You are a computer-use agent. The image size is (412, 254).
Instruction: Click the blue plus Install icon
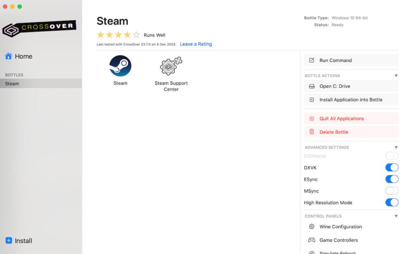(9, 240)
